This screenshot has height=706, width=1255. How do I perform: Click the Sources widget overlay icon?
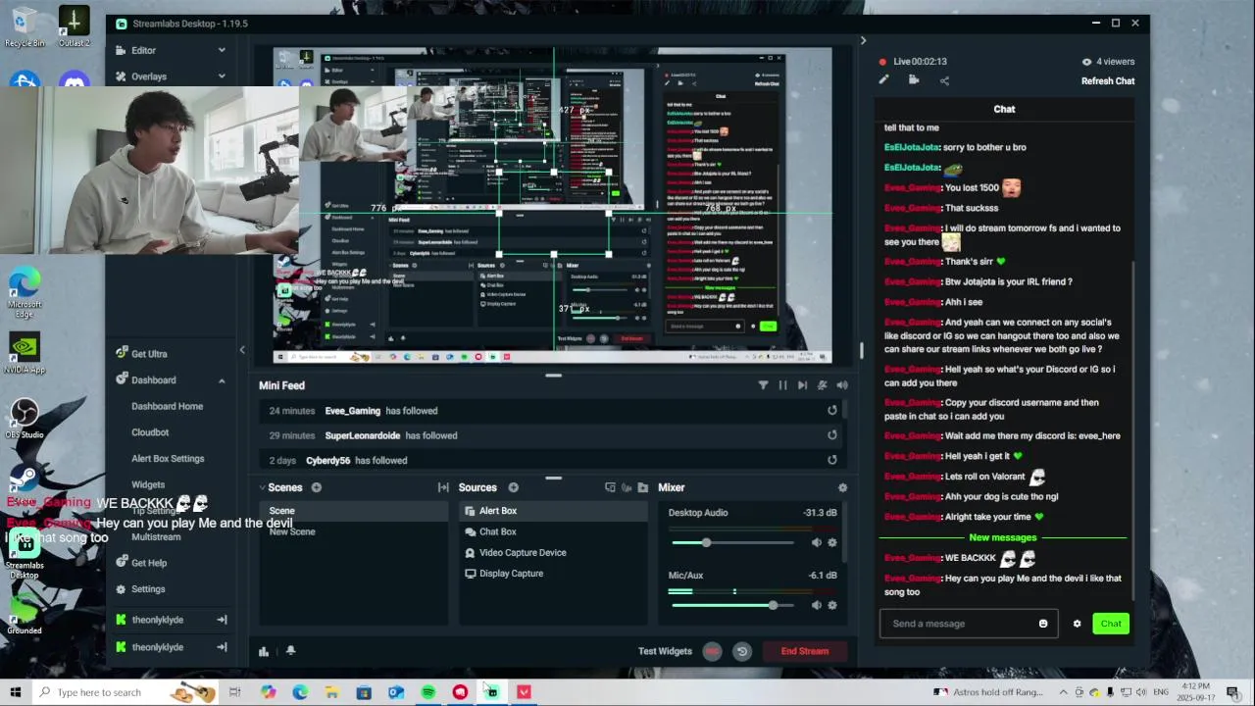point(610,487)
